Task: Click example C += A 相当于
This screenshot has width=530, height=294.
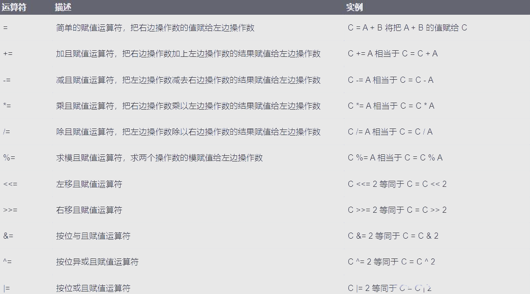Action: point(393,54)
